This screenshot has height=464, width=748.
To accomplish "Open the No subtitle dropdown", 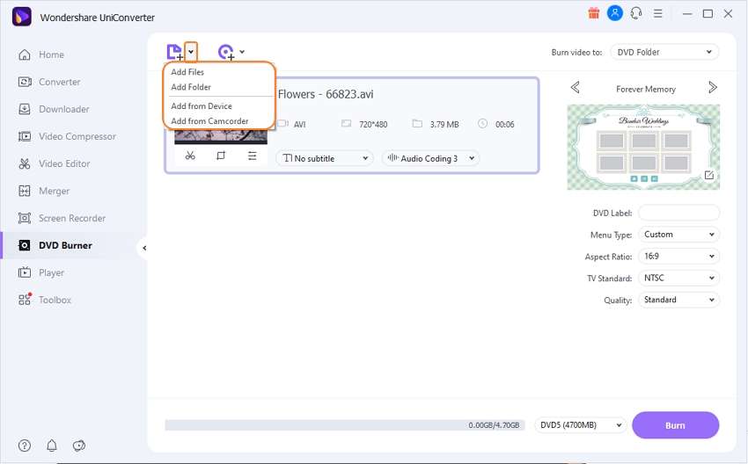I will pos(325,158).
